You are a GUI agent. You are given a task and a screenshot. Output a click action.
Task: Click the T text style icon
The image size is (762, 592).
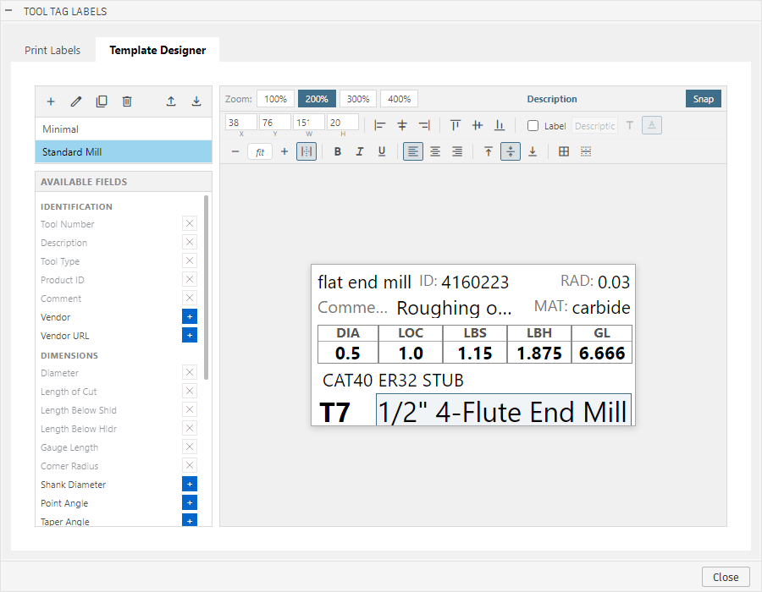pos(630,126)
